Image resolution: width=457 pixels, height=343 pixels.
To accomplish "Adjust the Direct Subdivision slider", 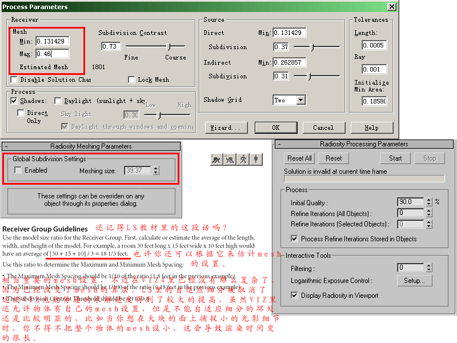I will (x=312, y=47).
